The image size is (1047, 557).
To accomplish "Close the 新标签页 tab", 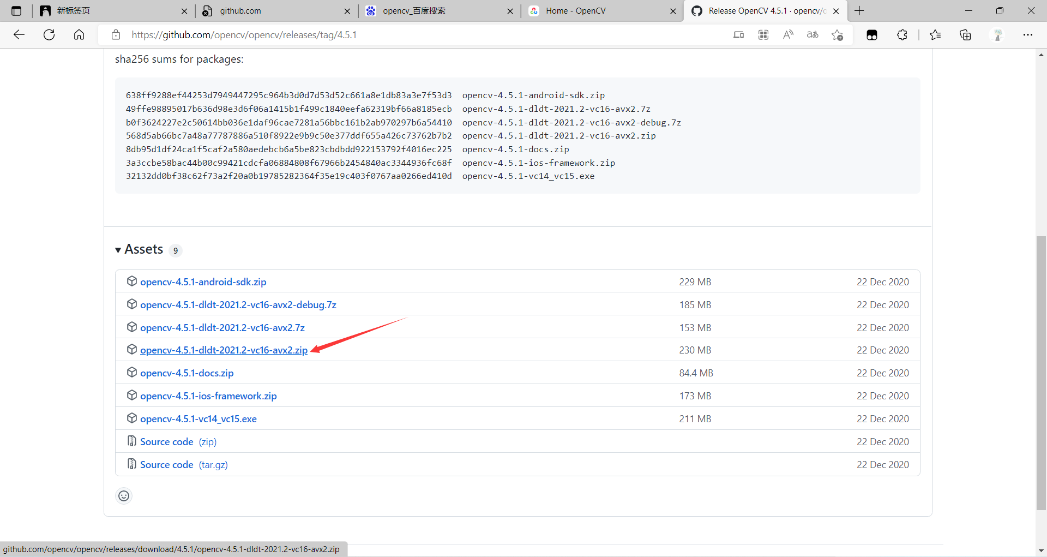I will tap(184, 11).
